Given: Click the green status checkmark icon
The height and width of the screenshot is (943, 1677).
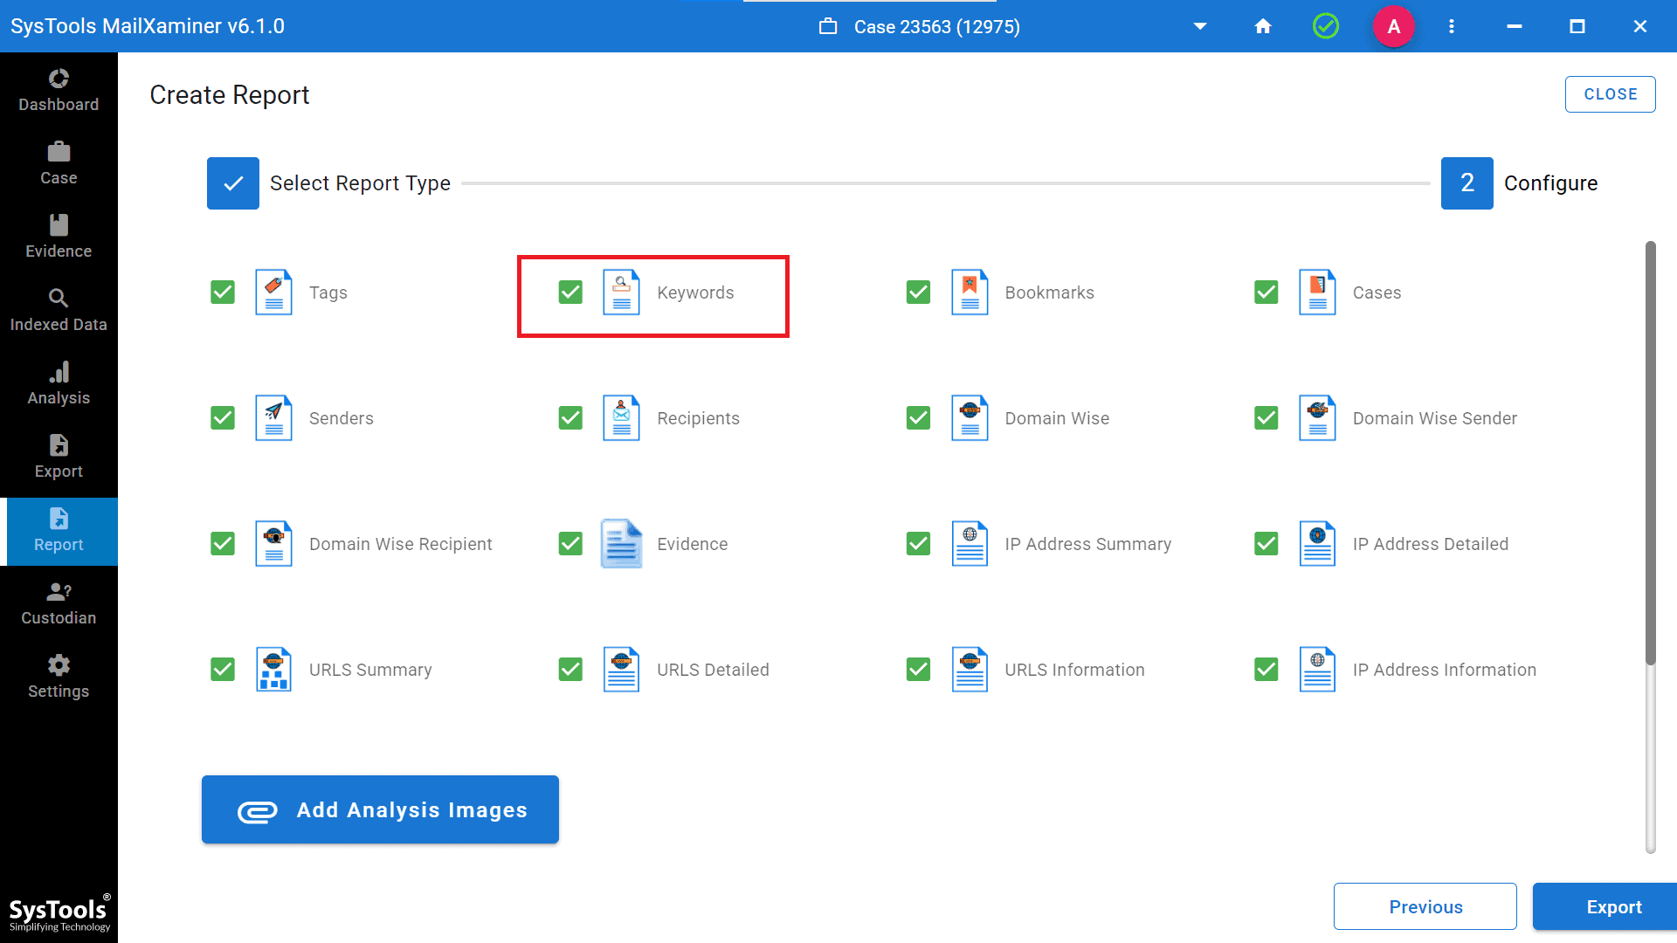Looking at the screenshot, I should click(x=1326, y=26).
